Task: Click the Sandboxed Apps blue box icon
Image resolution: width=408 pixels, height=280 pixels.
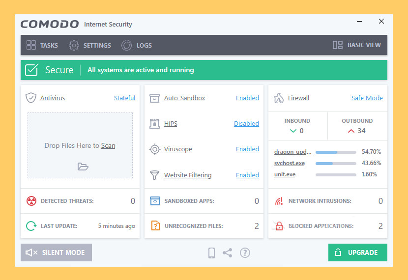Action: [155, 201]
